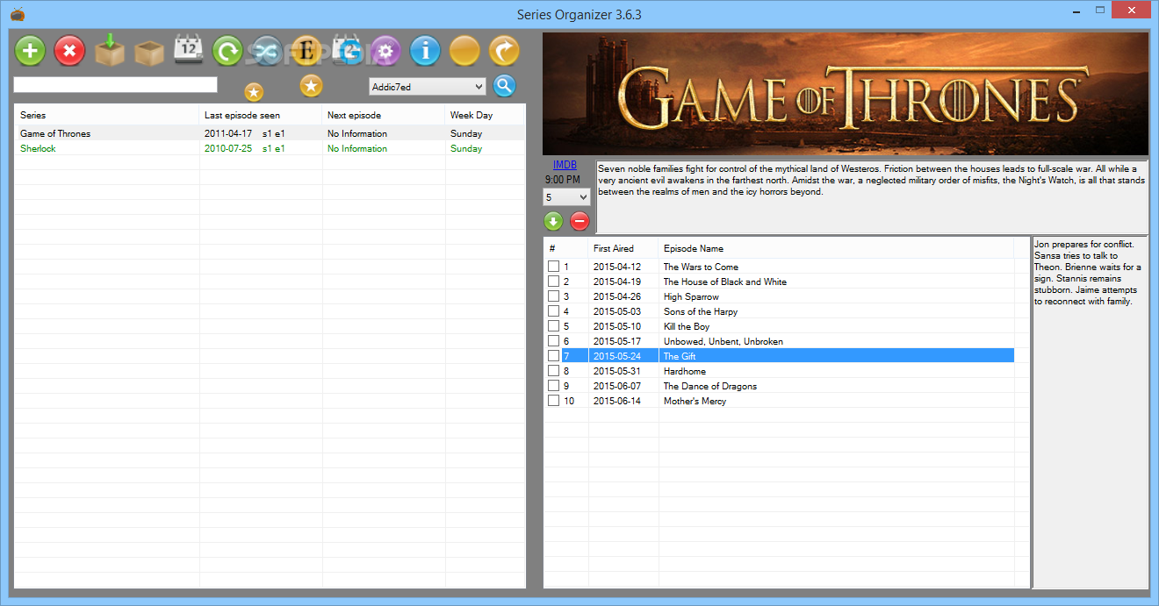
Task: Check episode 1 The Wars to Come
Action: [x=553, y=267]
